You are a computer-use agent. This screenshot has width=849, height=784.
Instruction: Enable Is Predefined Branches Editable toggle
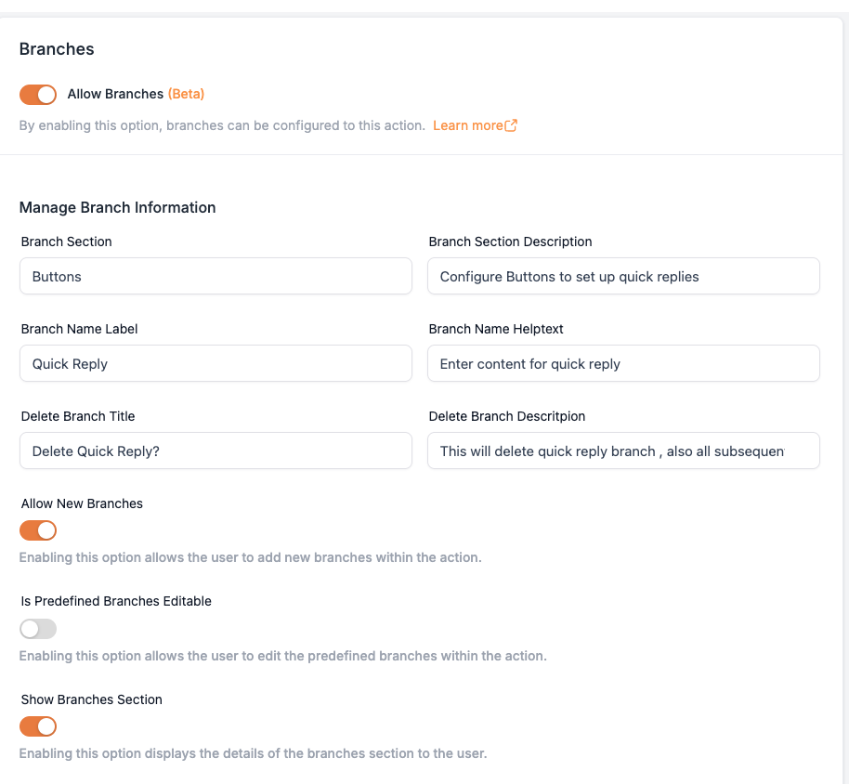tap(38, 629)
